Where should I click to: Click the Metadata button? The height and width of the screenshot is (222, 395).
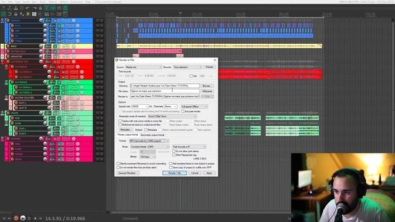(x=125, y=130)
